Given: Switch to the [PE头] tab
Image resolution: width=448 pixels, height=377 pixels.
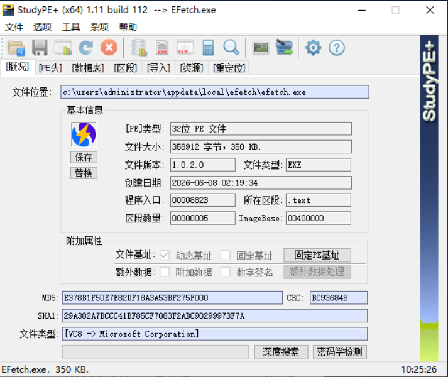Looking at the screenshot, I should tap(50, 68).
